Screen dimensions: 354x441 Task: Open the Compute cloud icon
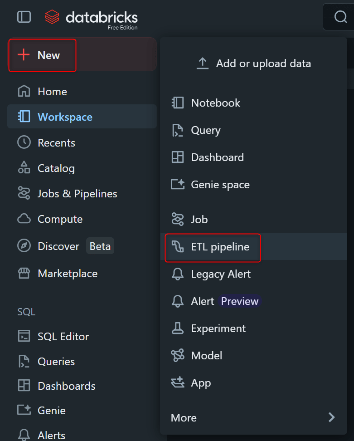(24, 219)
